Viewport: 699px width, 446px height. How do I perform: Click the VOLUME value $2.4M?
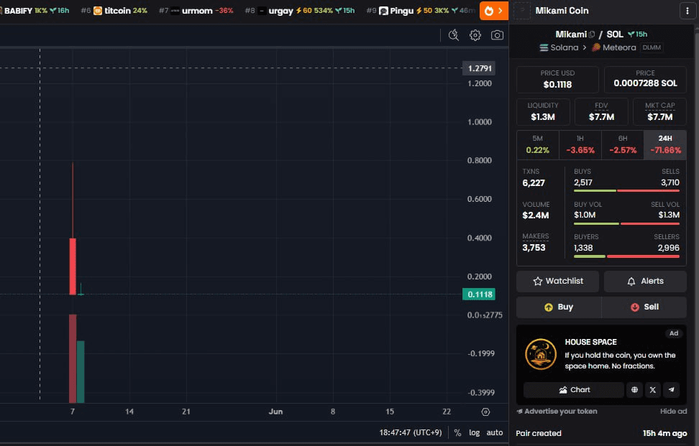pyautogui.click(x=535, y=215)
